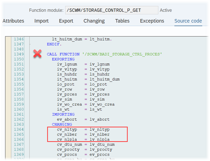Switch to the Exceptions tab
The image size is (210, 161).
point(152,21)
